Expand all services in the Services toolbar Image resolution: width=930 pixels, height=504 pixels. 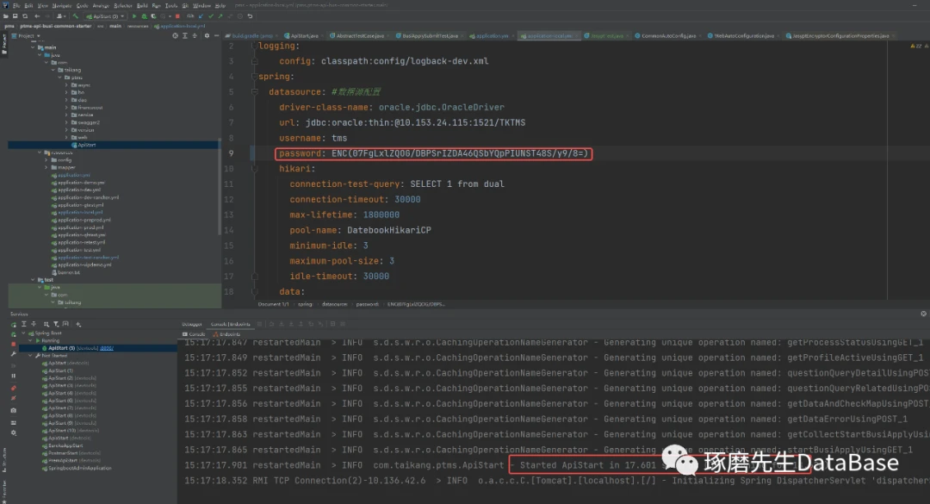[24, 324]
